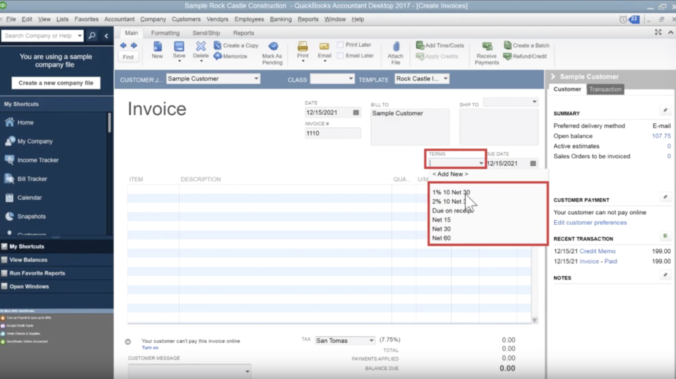Click the INVOICE # field
The width and height of the screenshot is (676, 379).
333,134
